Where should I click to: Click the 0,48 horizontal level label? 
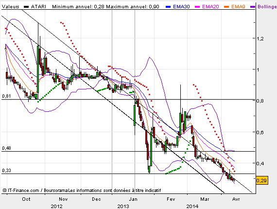pyautogui.click(x=6, y=148)
